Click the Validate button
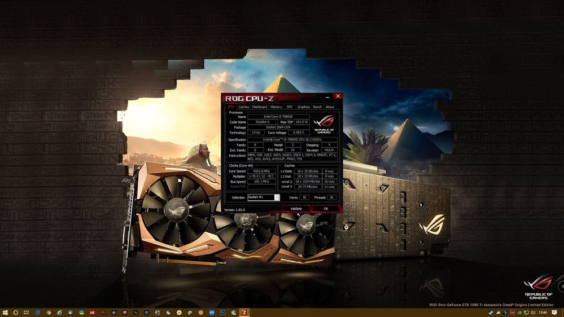 pyautogui.click(x=296, y=209)
